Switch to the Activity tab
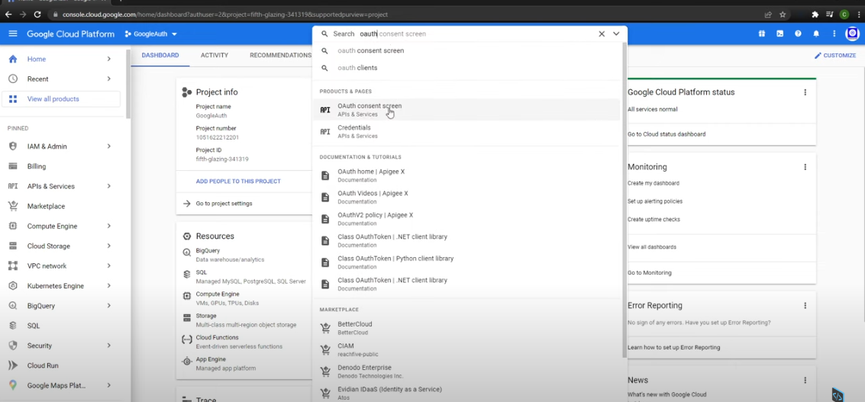This screenshot has height=402, width=865. tap(215, 56)
